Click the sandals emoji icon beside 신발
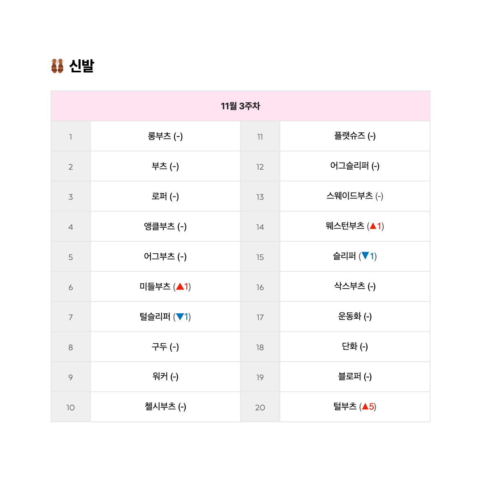The height and width of the screenshot is (481, 481). tap(58, 66)
